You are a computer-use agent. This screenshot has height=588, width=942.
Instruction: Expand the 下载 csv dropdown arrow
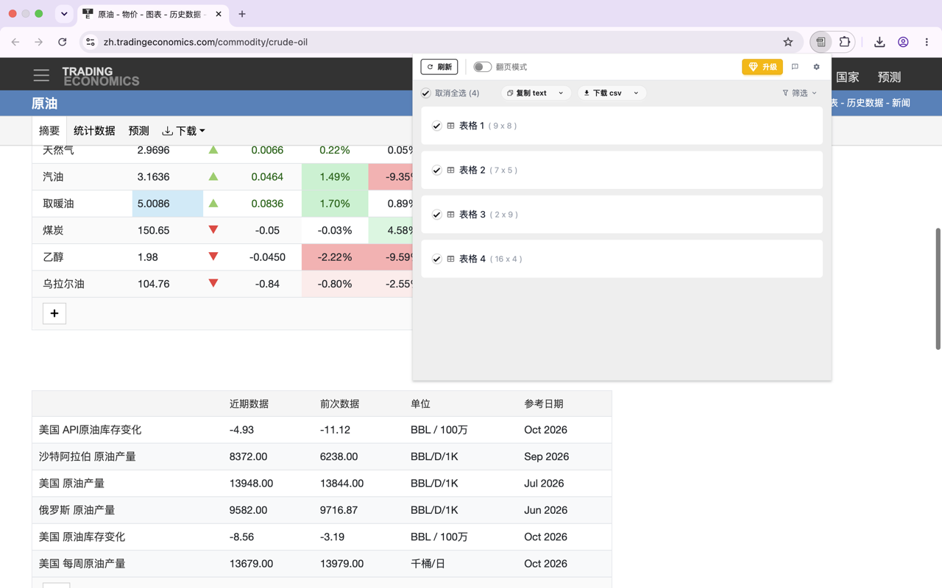636,93
